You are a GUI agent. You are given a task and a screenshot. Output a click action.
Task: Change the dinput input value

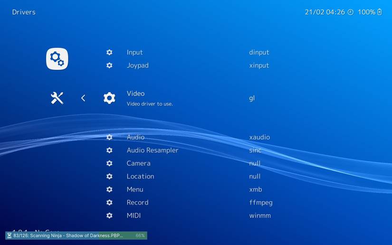pyautogui.click(x=259, y=52)
